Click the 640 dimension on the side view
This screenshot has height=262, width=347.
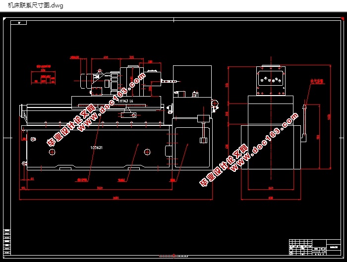(x=271, y=188)
